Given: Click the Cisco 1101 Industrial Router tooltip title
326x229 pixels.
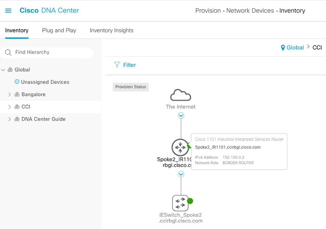Looking at the screenshot, I should click(x=239, y=139).
